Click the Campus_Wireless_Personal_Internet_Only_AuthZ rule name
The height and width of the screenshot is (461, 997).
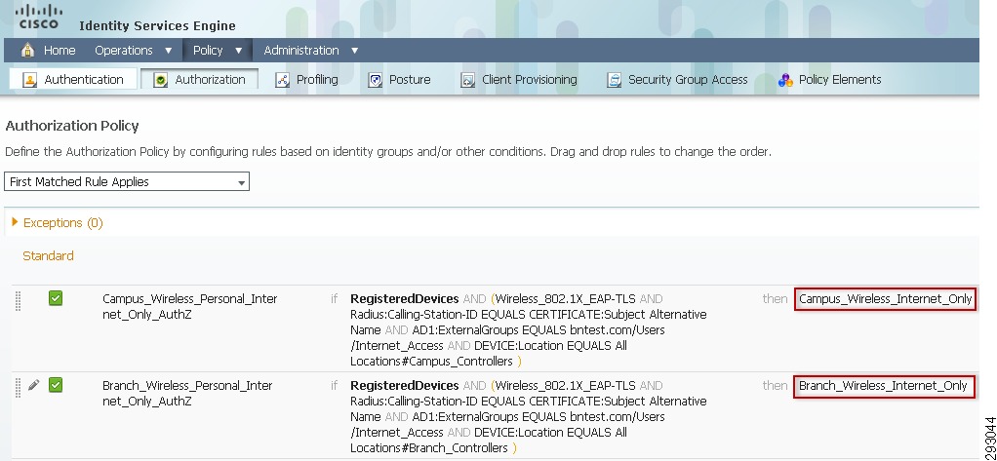point(189,306)
